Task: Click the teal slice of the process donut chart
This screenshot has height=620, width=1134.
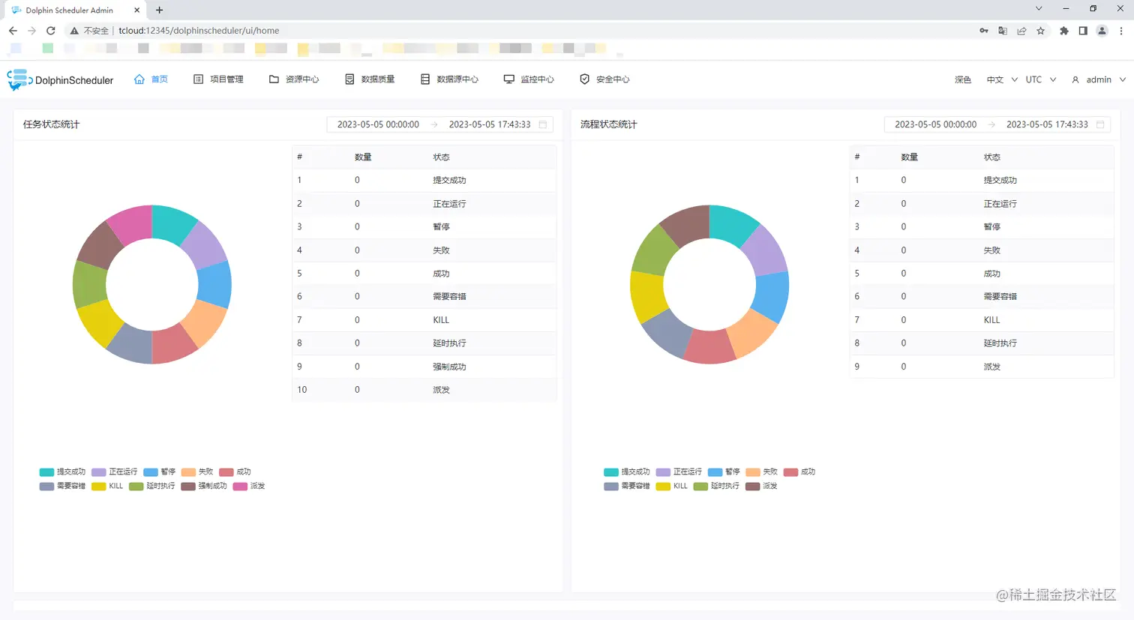Action: 733,223
